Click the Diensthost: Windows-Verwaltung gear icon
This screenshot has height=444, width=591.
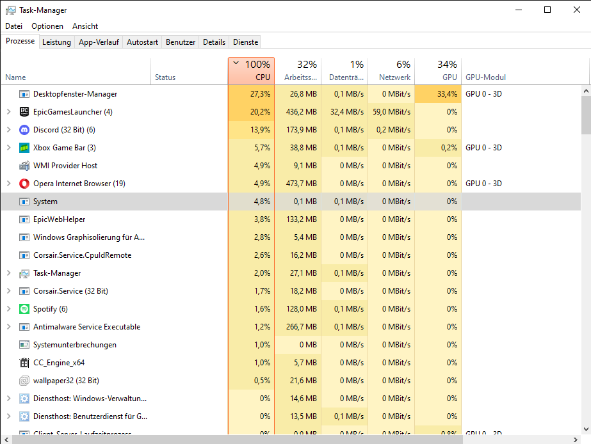[x=24, y=399]
